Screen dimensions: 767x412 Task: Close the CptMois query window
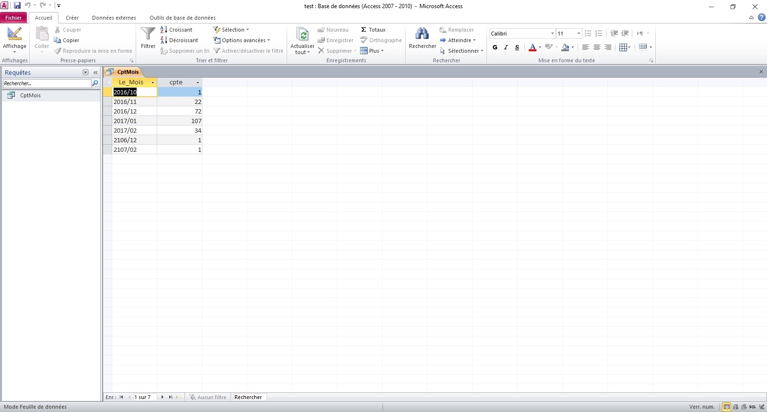761,72
